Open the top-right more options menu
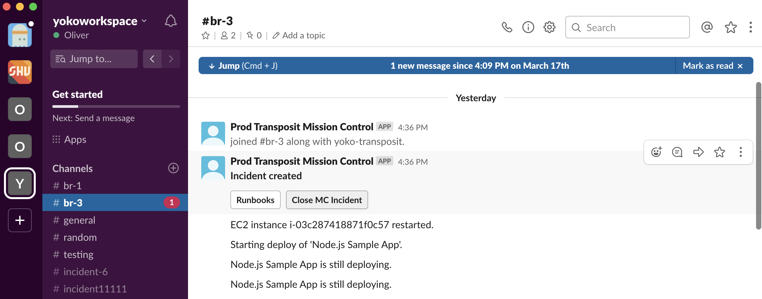 click(x=750, y=27)
